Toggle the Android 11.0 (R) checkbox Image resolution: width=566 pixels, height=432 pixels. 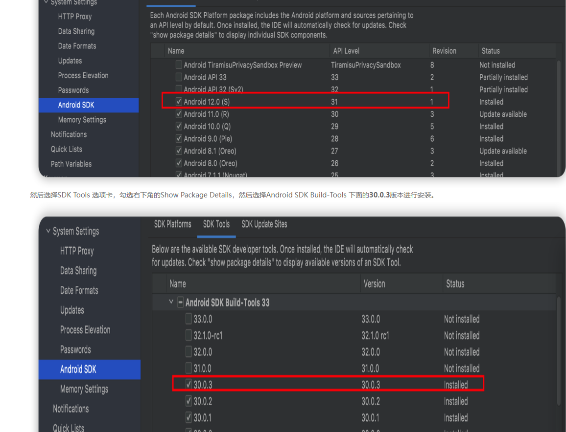pos(179,114)
